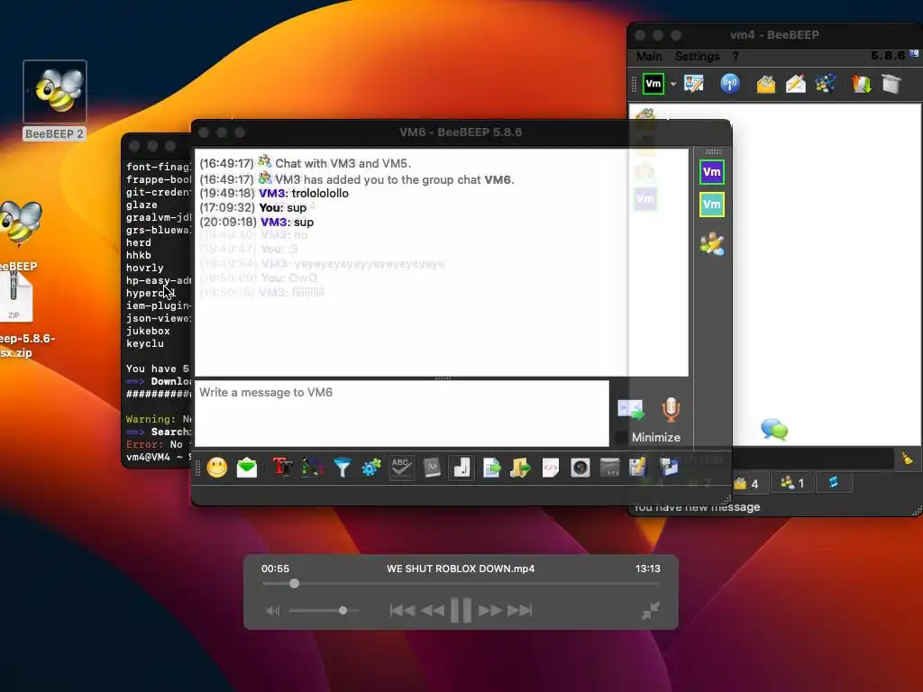
Task: Click the code snippet </> icon
Action: 551,468
